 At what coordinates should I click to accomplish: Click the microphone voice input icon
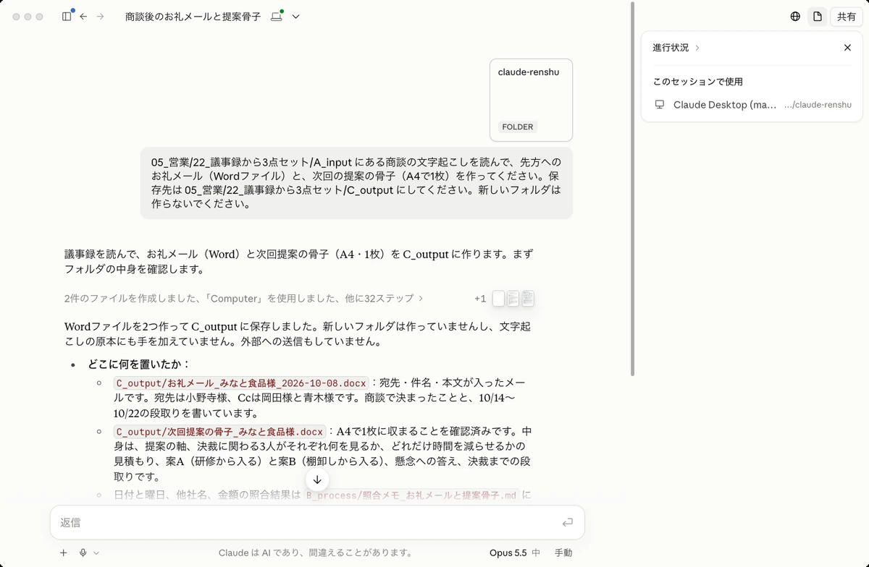(83, 553)
